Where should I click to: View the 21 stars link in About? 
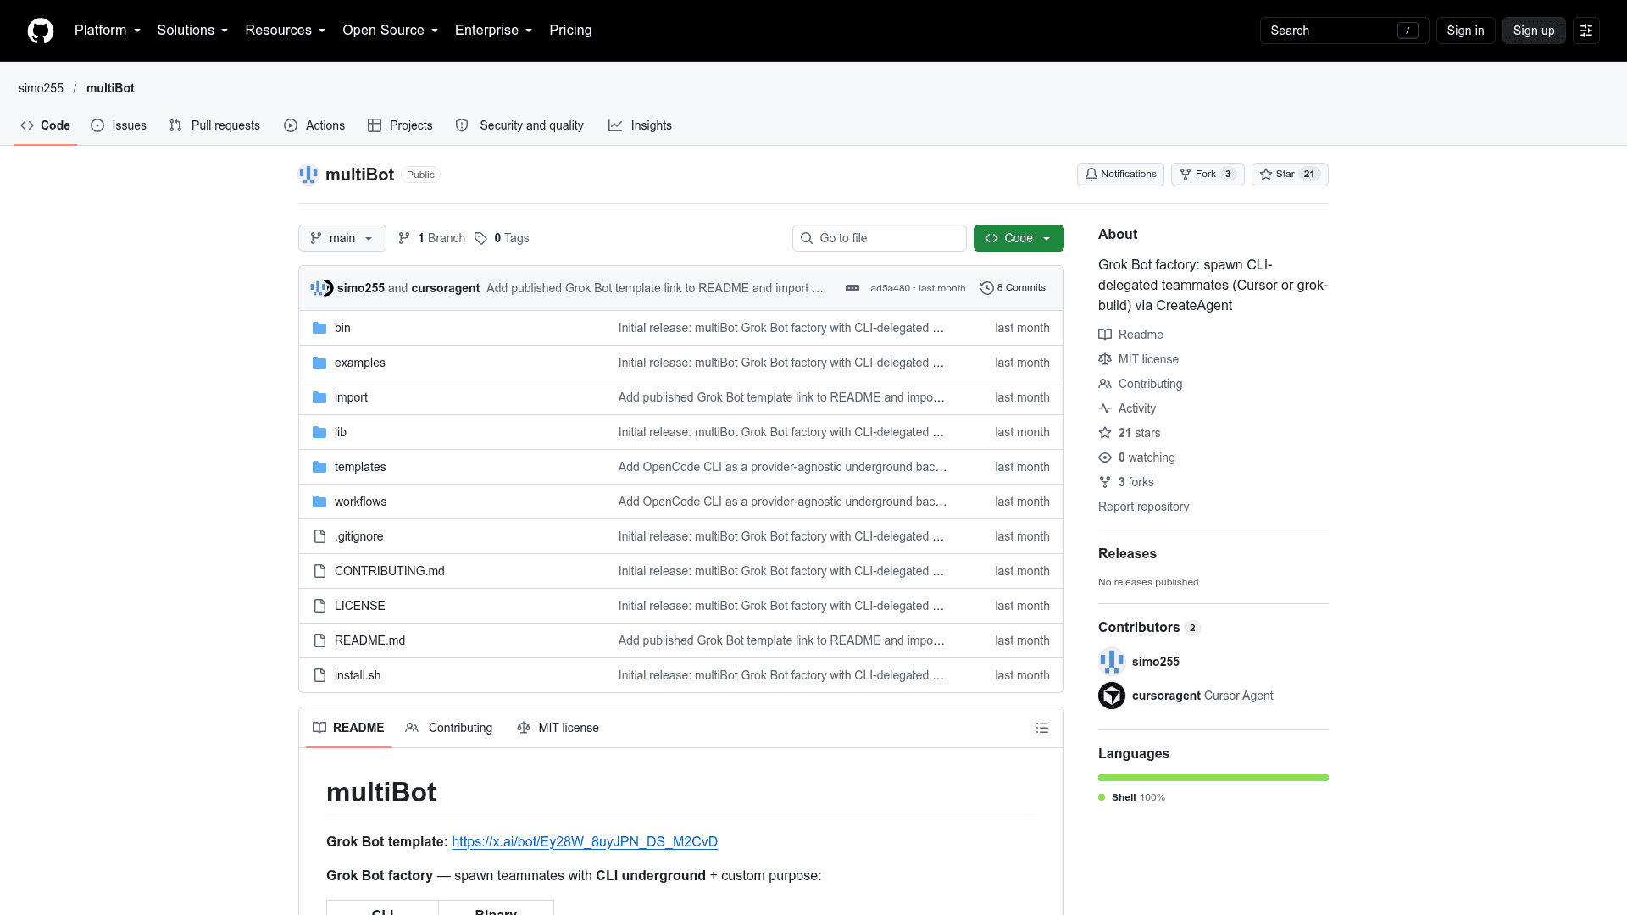1130,433
